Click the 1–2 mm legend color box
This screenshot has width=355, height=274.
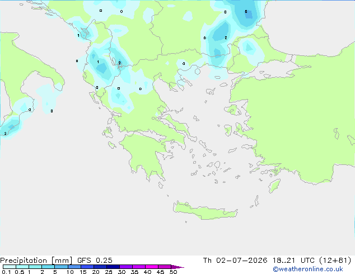pos(35,267)
